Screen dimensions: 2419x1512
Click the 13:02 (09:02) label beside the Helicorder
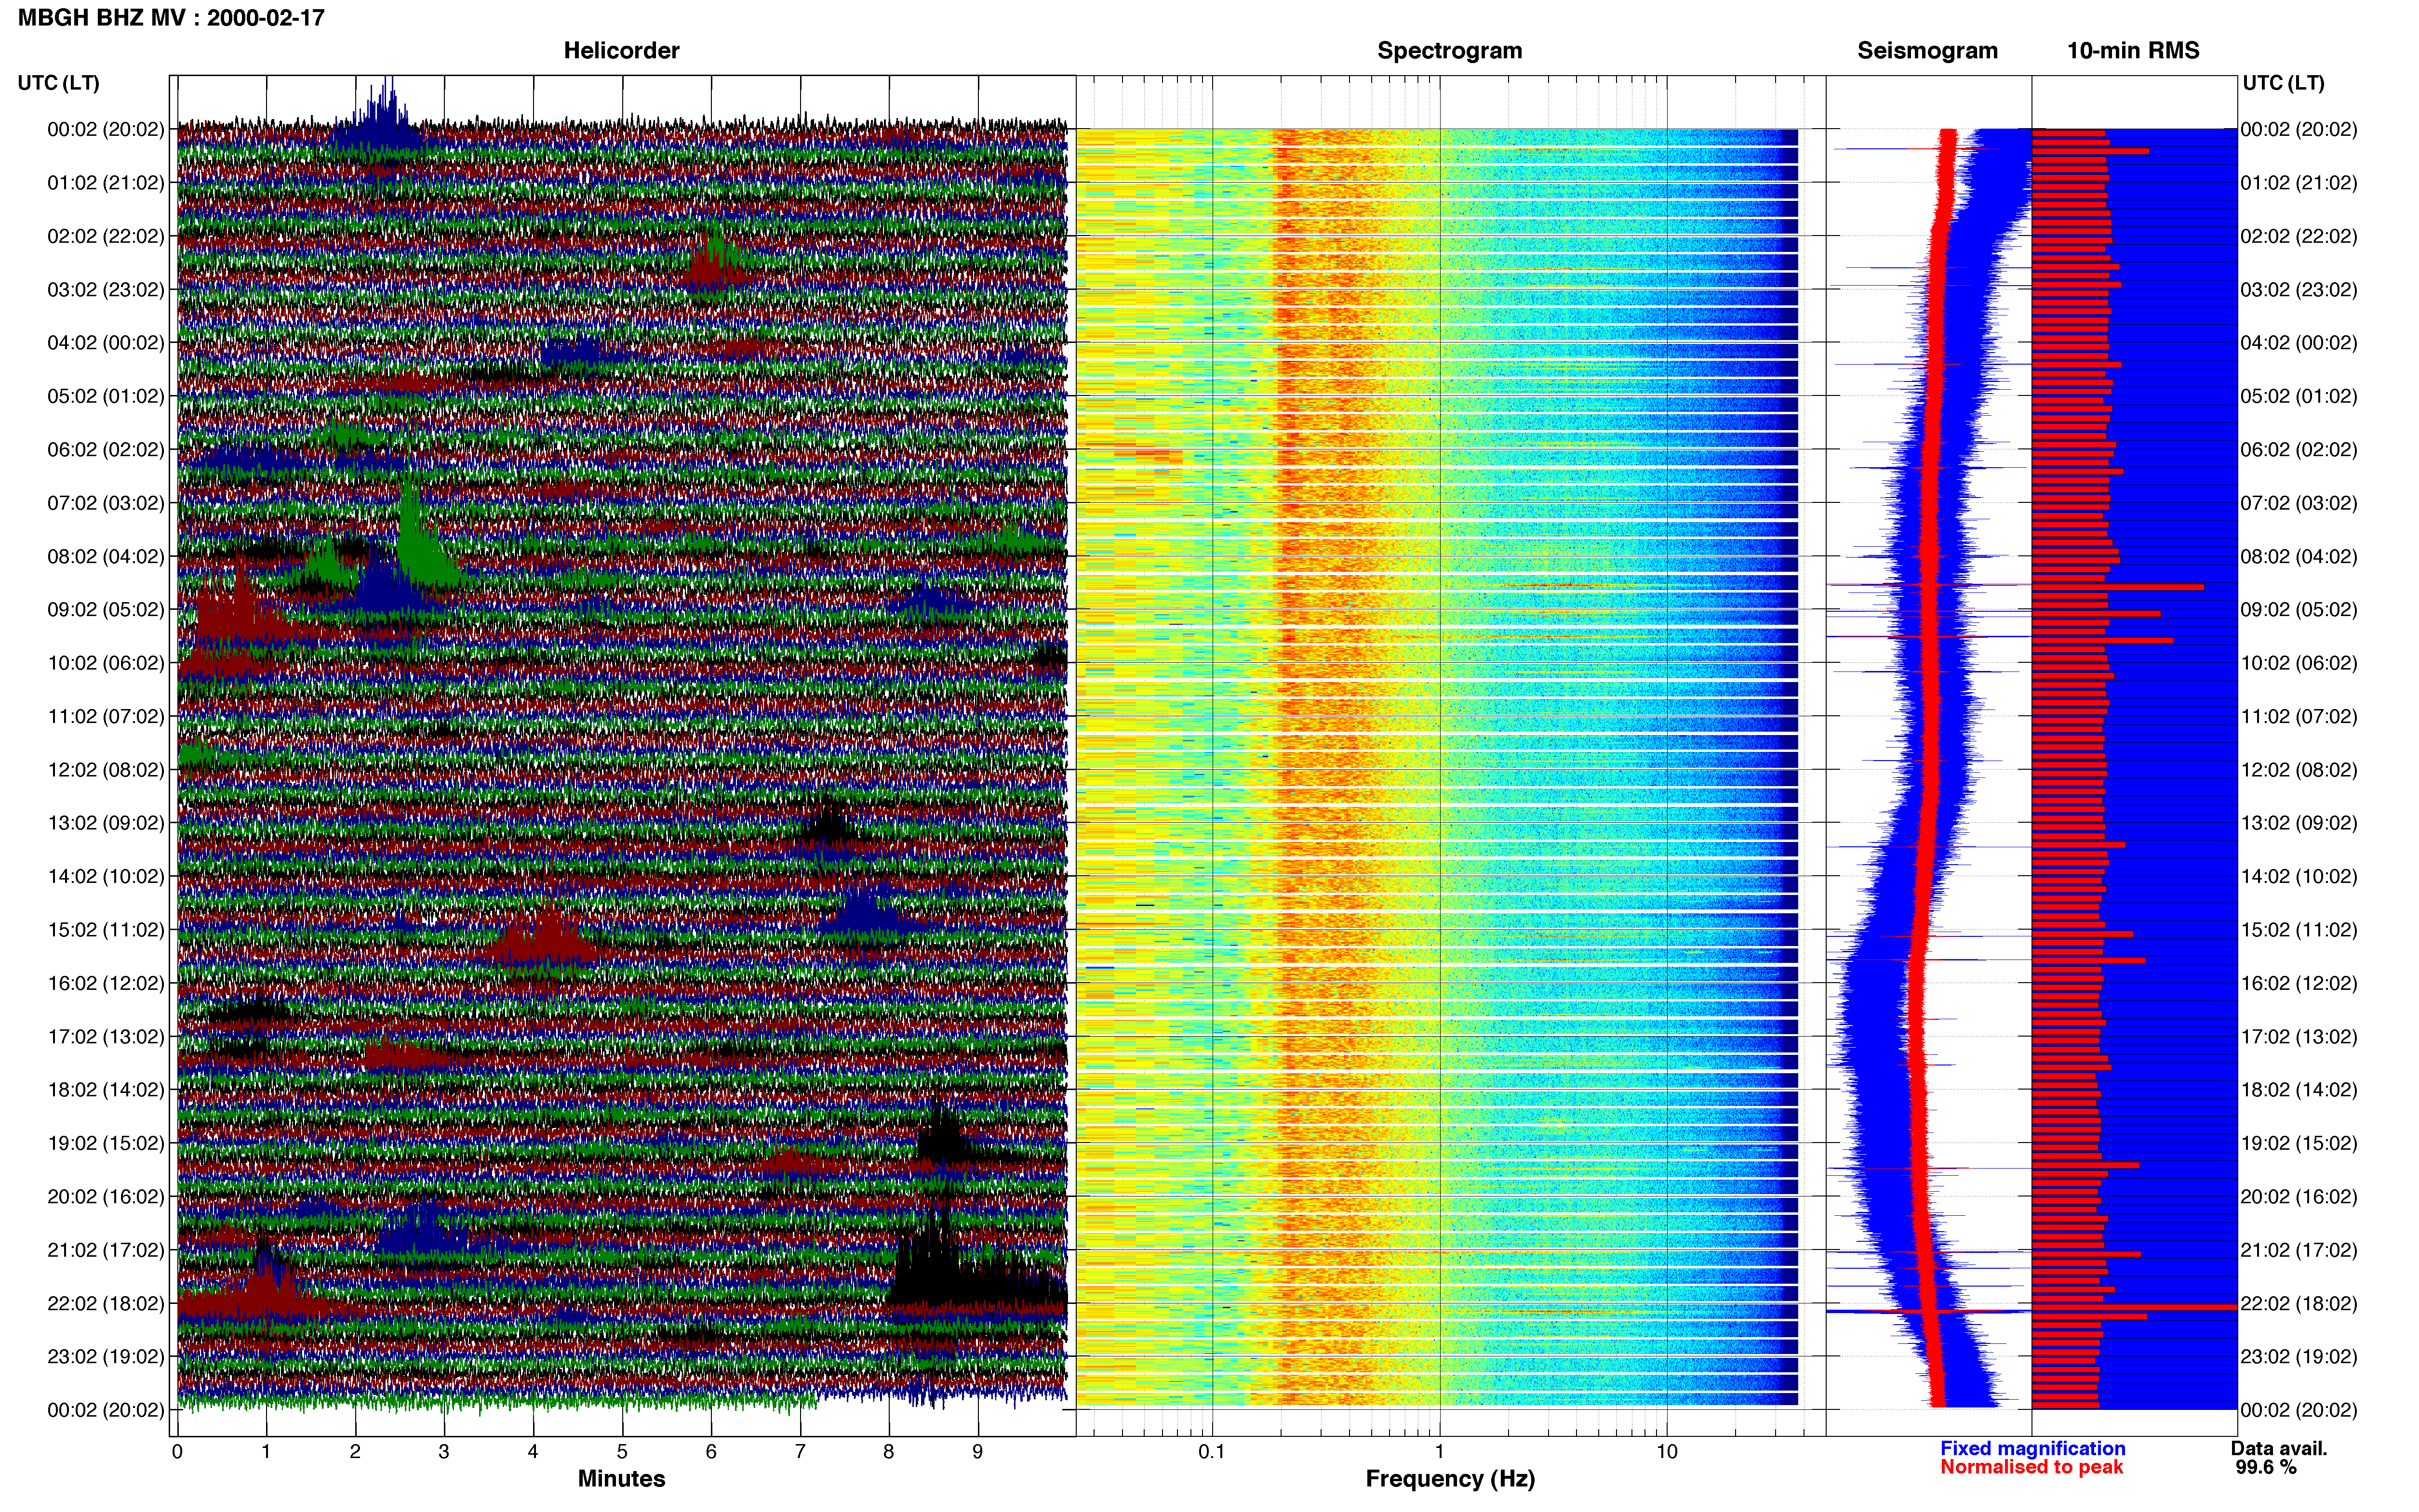click(x=106, y=823)
